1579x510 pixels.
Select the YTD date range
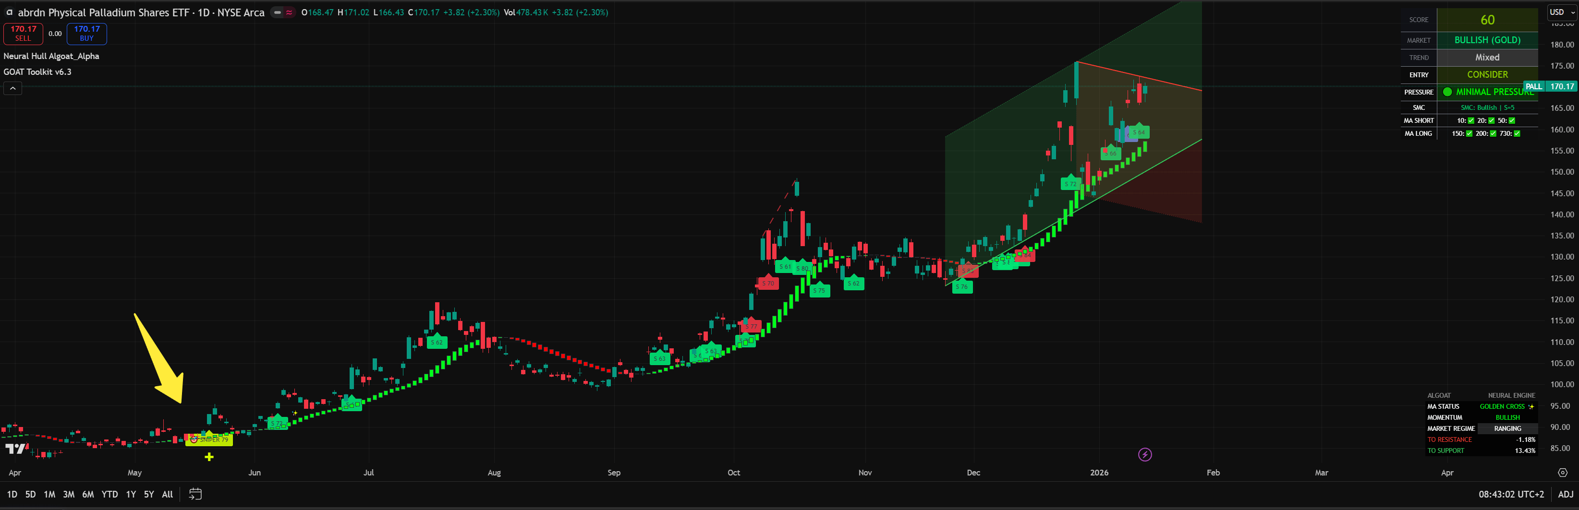pos(109,494)
